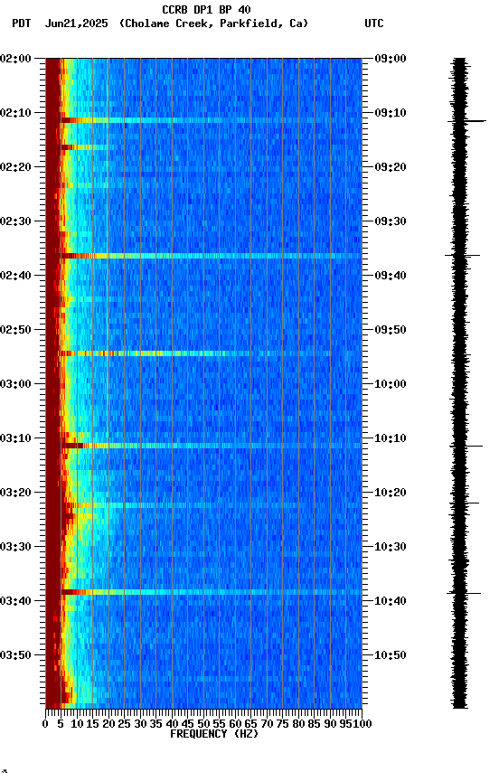This screenshot has width=499, height=781.
Task: Click the seismogram spike near 10:11 UTC
Action: click(466, 446)
